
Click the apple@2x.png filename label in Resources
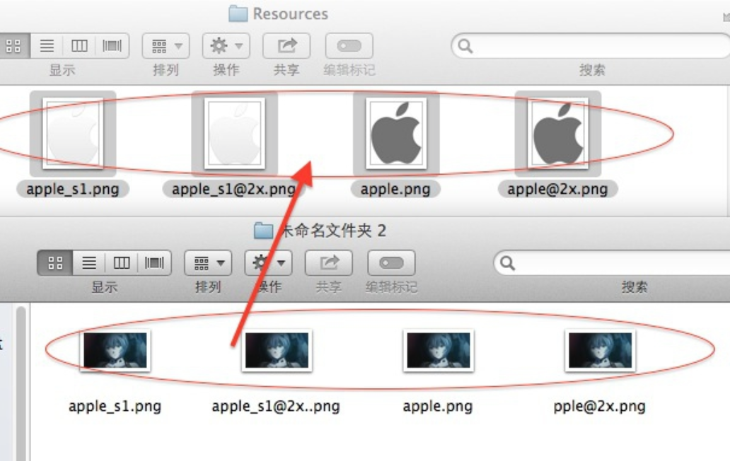pyautogui.click(x=557, y=189)
